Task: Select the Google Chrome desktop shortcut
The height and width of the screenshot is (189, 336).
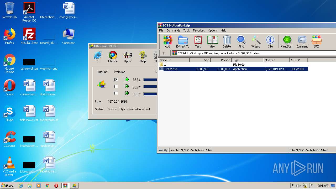Action: [x=9, y=64]
